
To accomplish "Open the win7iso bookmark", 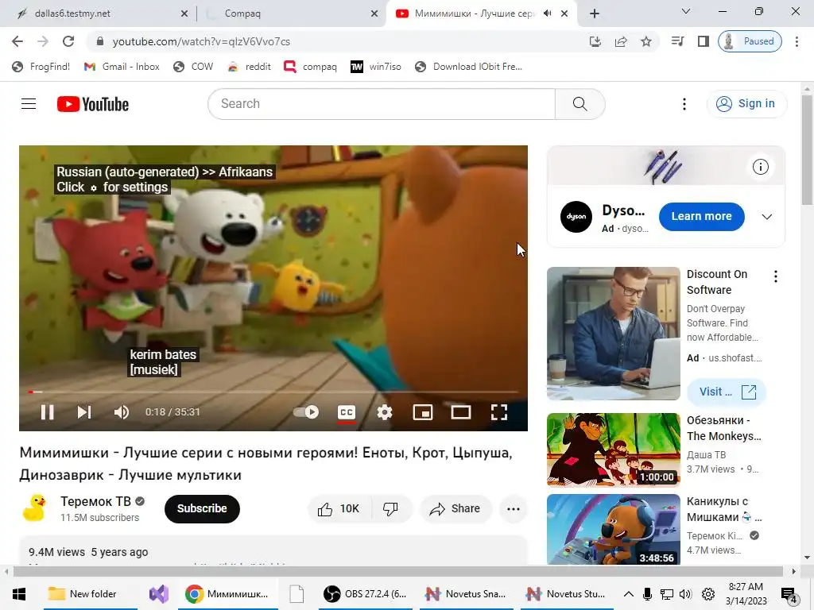I will (x=376, y=67).
